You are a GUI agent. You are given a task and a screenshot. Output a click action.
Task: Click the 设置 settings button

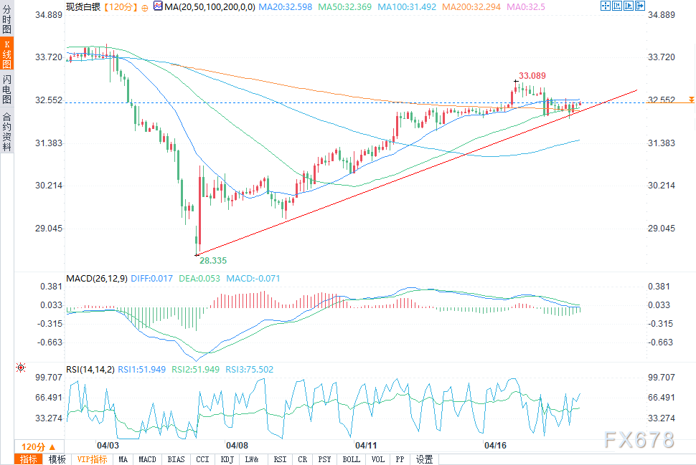tap(425, 459)
